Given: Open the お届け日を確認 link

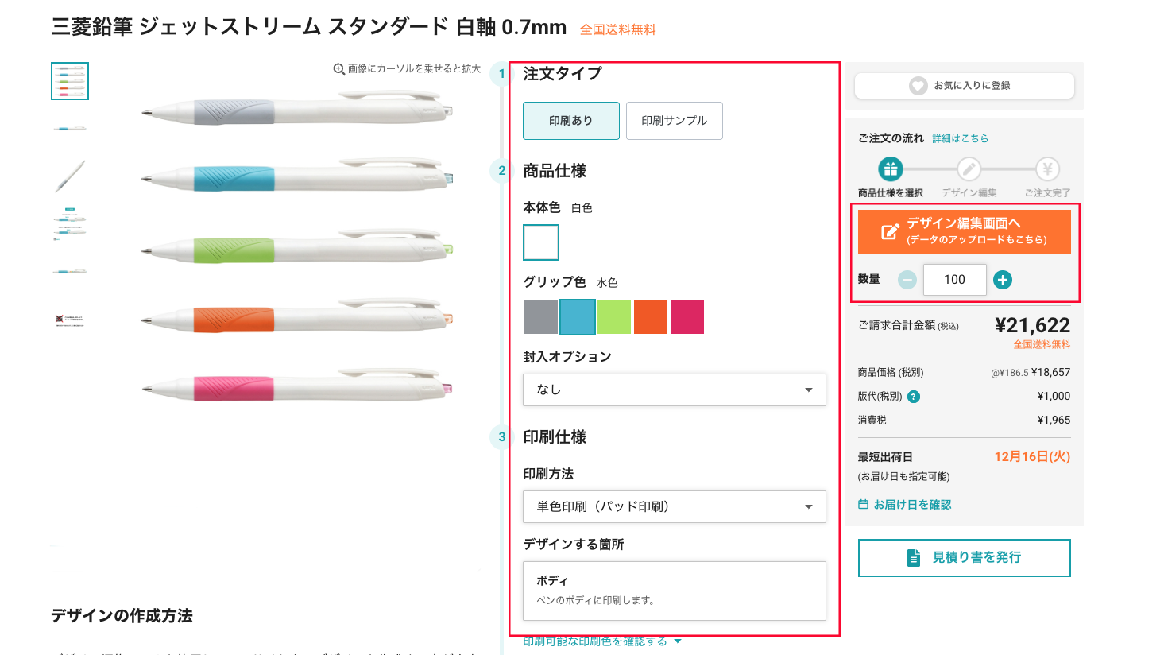Looking at the screenshot, I should coord(912,505).
